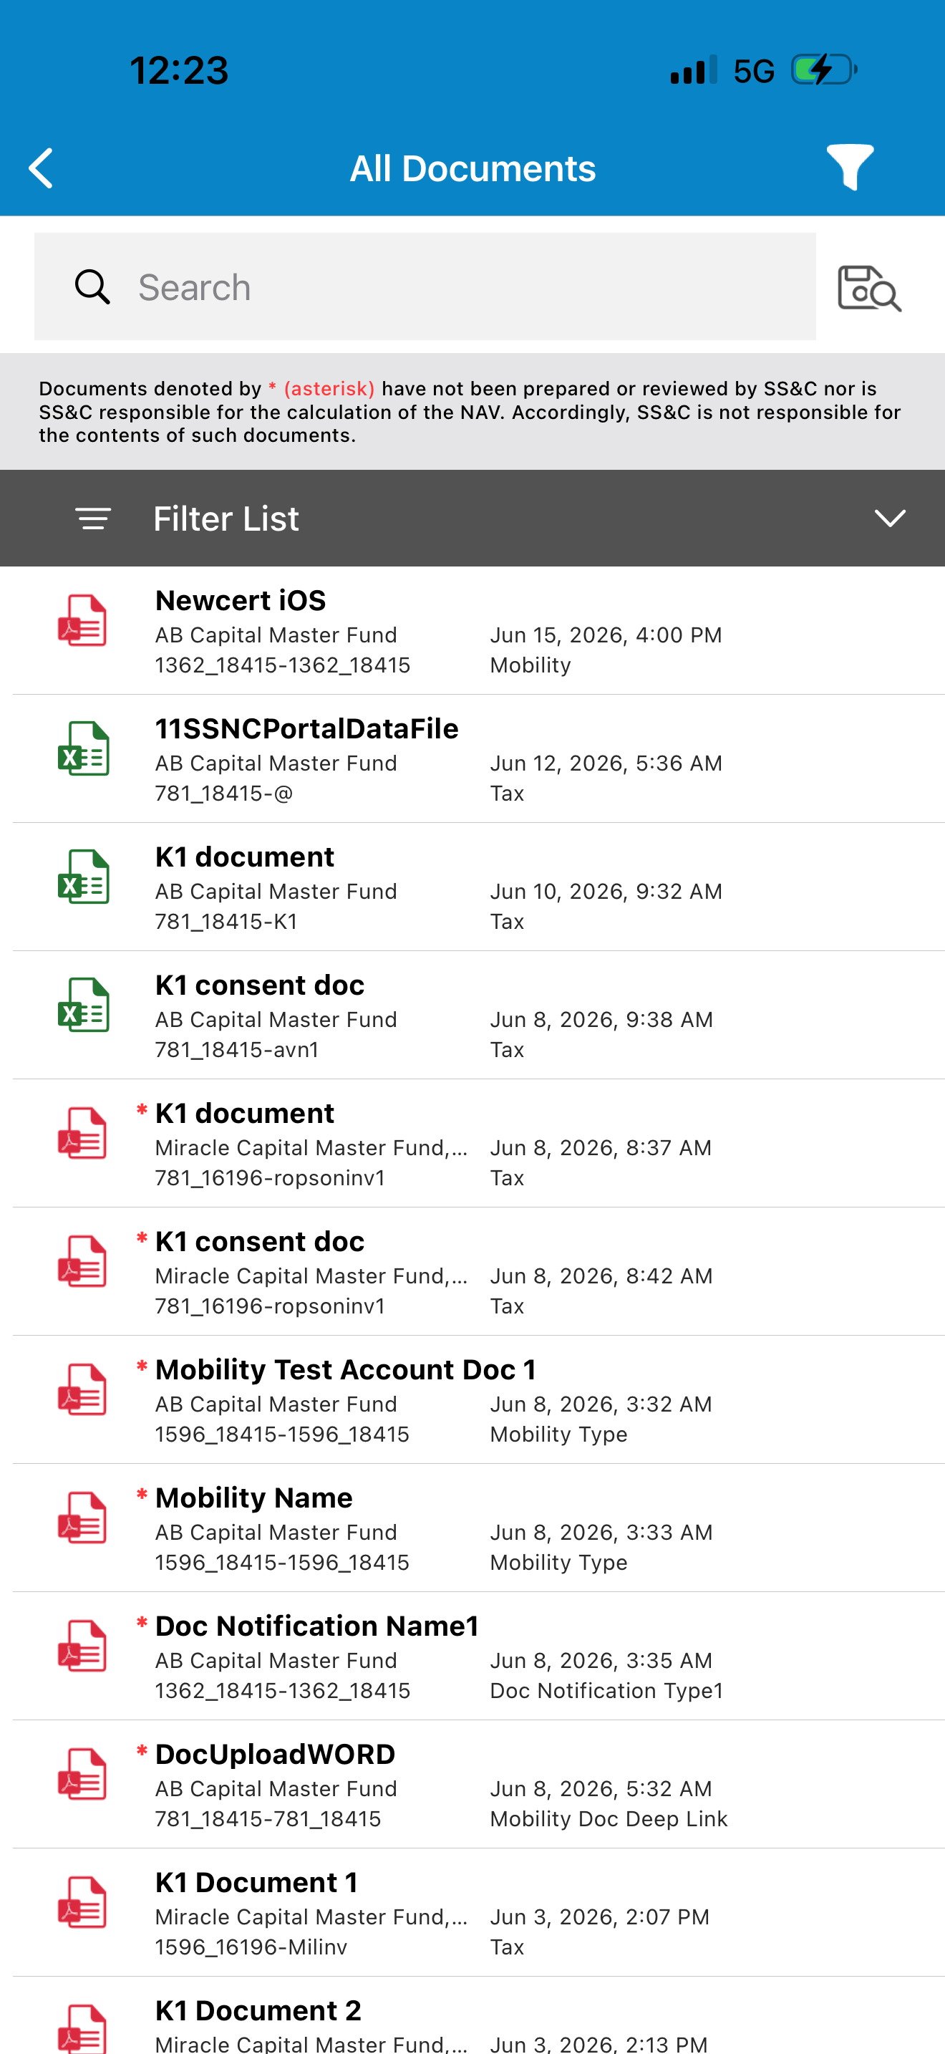Open the Newcert iOS PDF icon
The width and height of the screenshot is (945, 2054).
[83, 620]
